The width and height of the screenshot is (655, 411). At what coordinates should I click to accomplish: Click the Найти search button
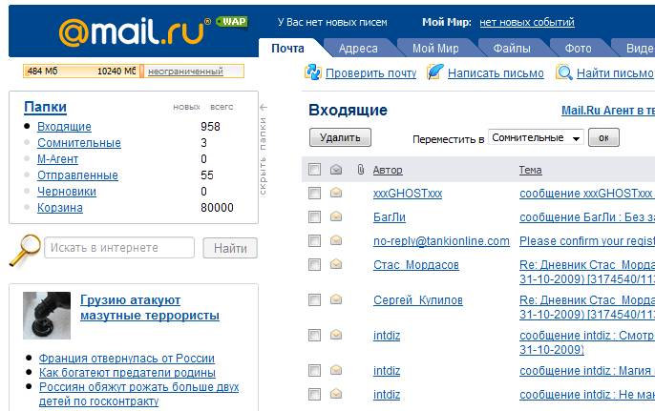click(230, 248)
